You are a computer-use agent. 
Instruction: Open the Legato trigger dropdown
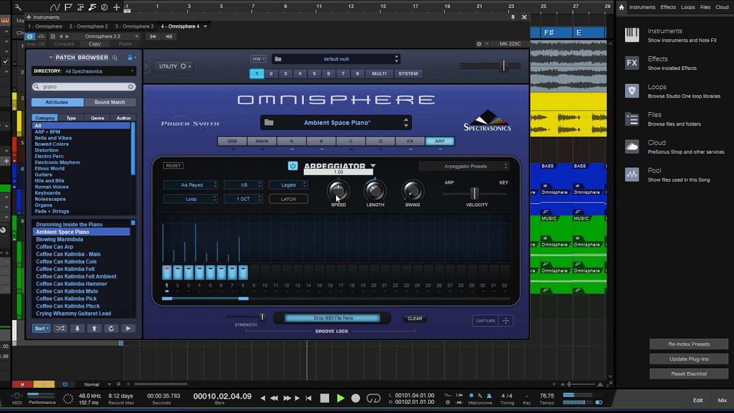(288, 185)
